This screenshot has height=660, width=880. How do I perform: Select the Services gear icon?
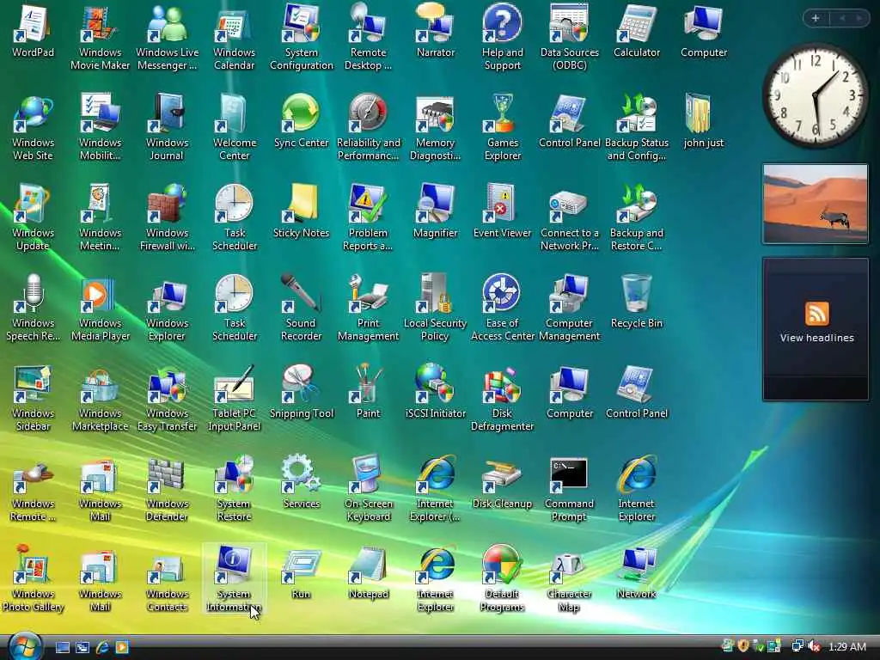coord(302,483)
